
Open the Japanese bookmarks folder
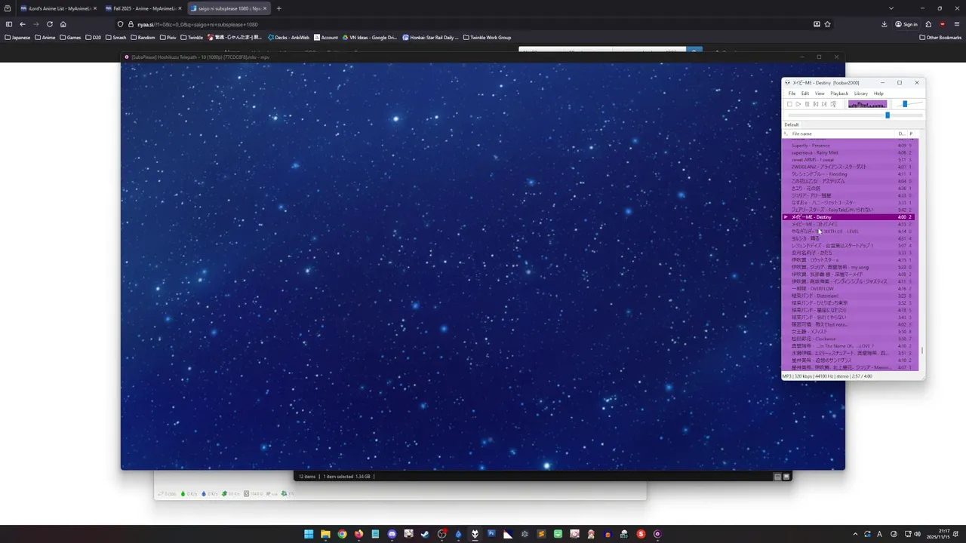(17, 37)
